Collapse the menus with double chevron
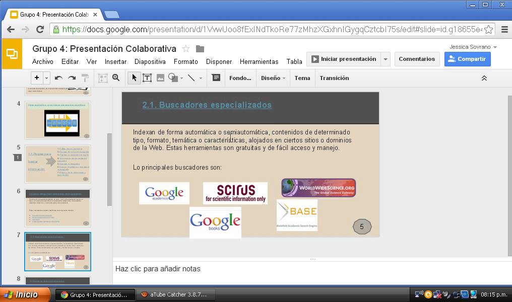This screenshot has width=512, height=302. pos(484,79)
